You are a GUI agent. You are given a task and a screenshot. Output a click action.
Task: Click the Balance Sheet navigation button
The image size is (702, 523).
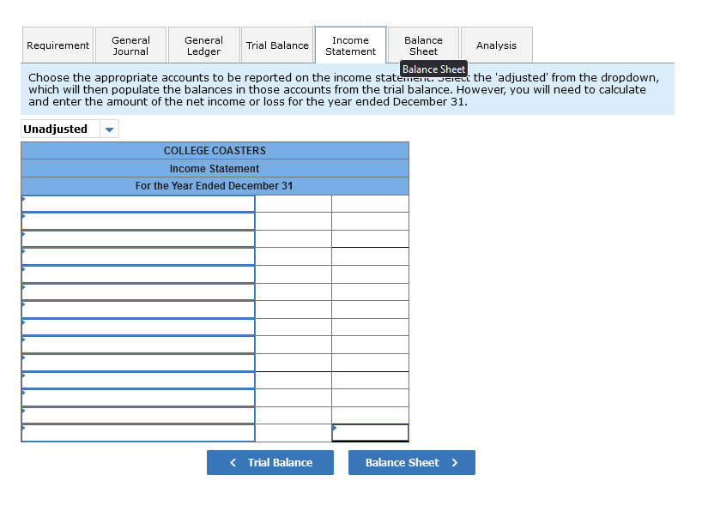point(411,462)
